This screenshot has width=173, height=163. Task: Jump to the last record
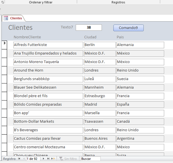(x=48, y=159)
